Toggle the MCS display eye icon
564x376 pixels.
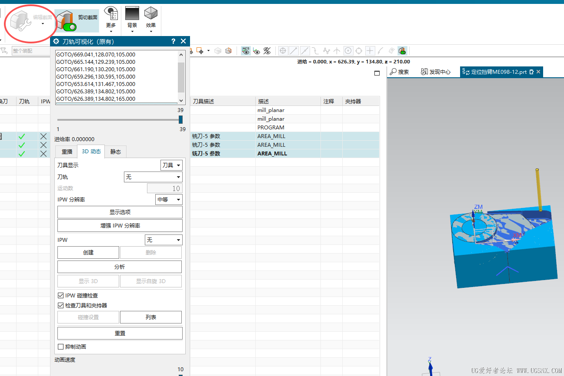click(246, 51)
